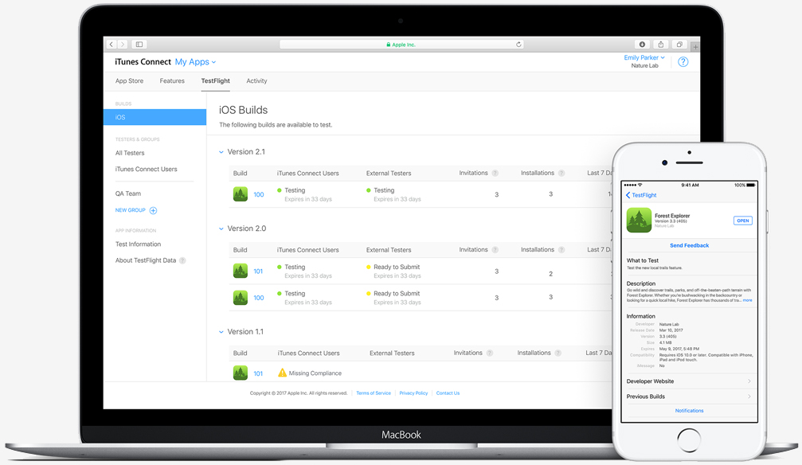
Task: Open help icon beside About TestFlight Data
Action: click(182, 260)
